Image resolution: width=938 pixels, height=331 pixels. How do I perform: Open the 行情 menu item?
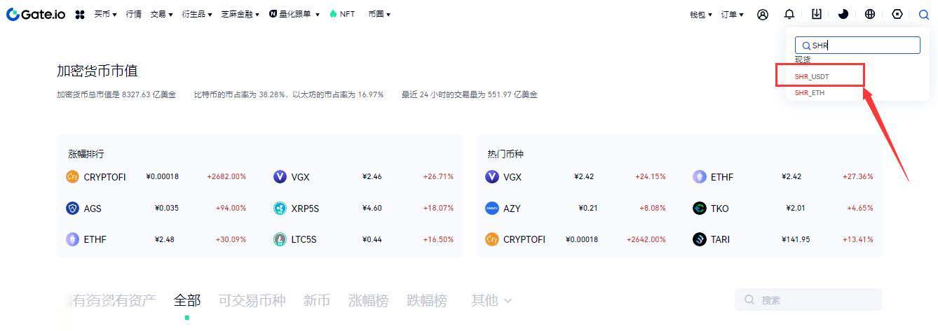click(x=133, y=14)
